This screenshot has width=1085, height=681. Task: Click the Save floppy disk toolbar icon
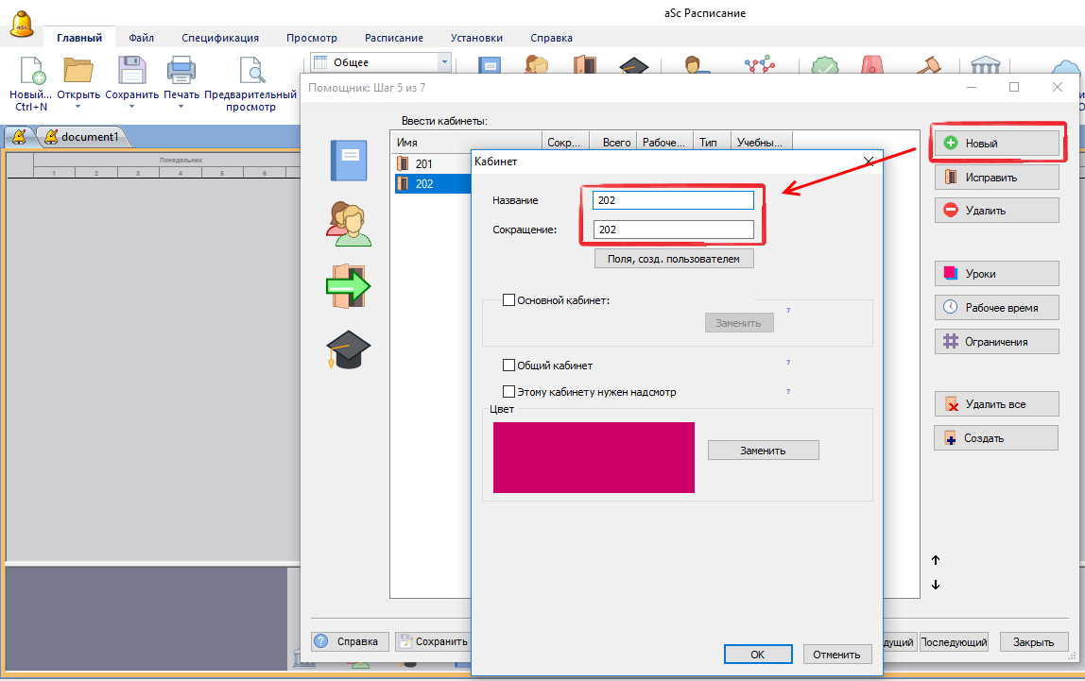(130, 72)
